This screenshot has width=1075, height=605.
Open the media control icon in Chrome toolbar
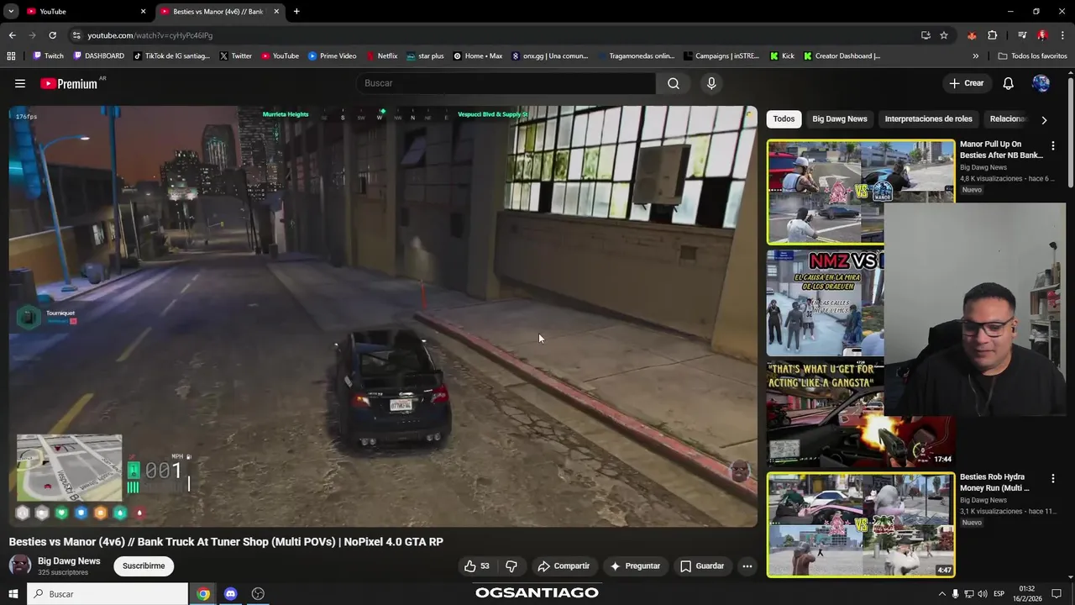(x=1022, y=35)
